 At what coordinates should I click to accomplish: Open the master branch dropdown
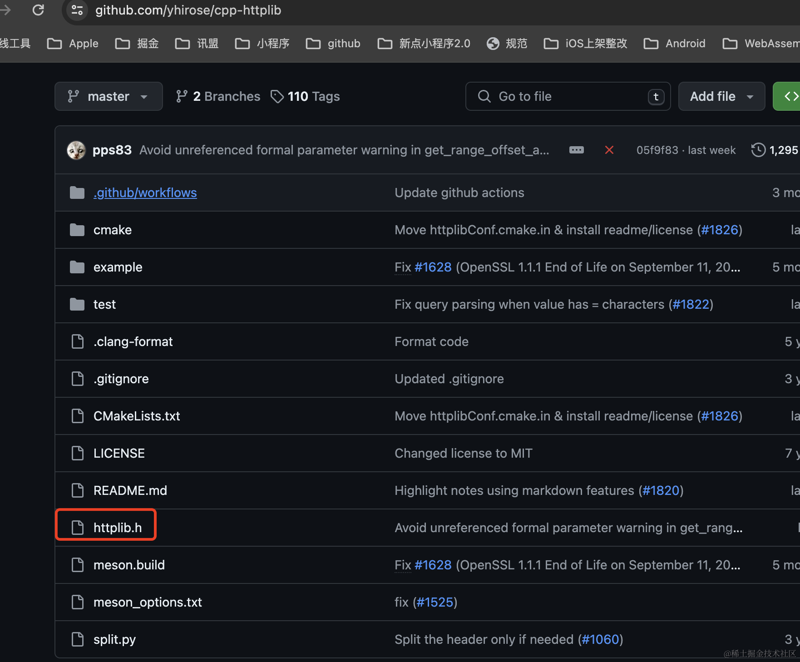109,96
